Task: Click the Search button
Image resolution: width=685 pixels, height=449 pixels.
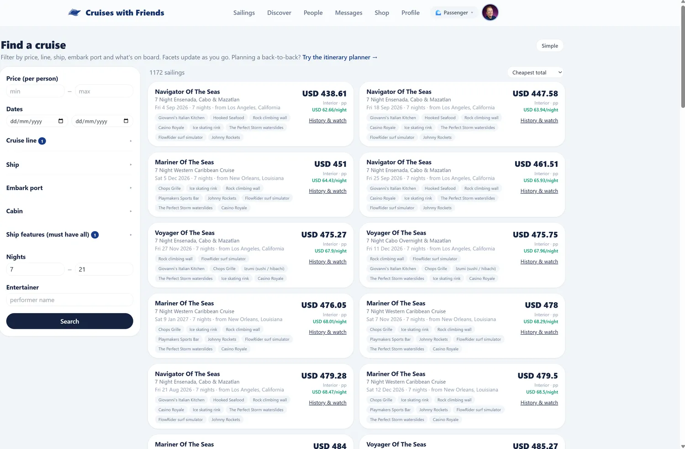Action: (x=69, y=321)
